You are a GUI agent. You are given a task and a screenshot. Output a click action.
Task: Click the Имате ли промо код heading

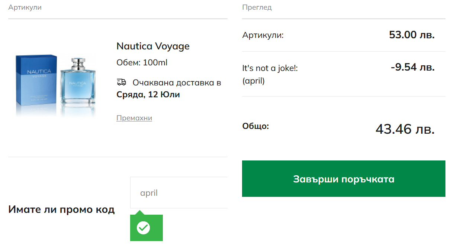pyautogui.click(x=61, y=209)
